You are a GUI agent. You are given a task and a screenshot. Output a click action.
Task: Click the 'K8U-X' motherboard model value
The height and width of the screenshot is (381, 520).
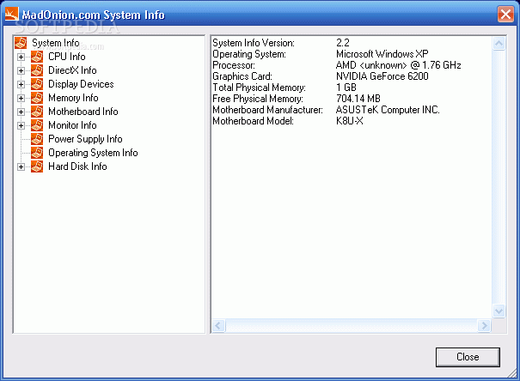350,121
